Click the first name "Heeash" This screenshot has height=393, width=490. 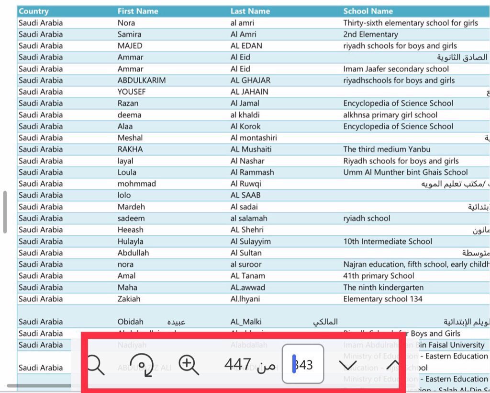click(130, 230)
